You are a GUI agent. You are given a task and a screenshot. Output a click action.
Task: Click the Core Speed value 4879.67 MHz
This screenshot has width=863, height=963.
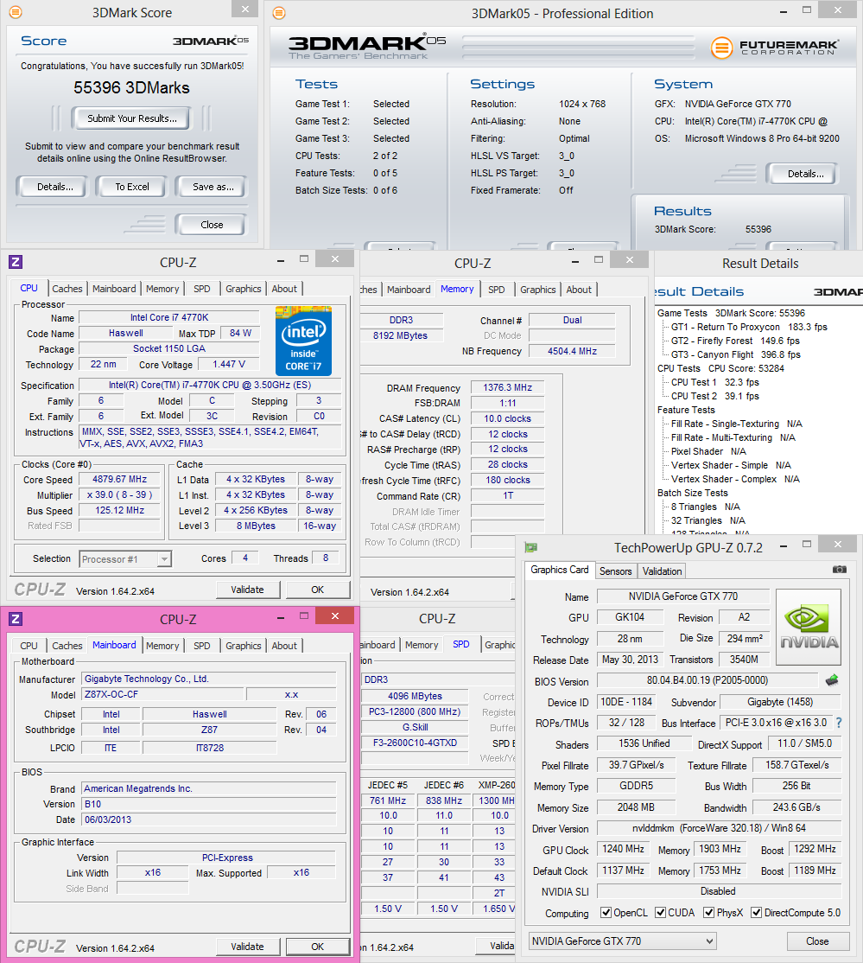pos(120,479)
